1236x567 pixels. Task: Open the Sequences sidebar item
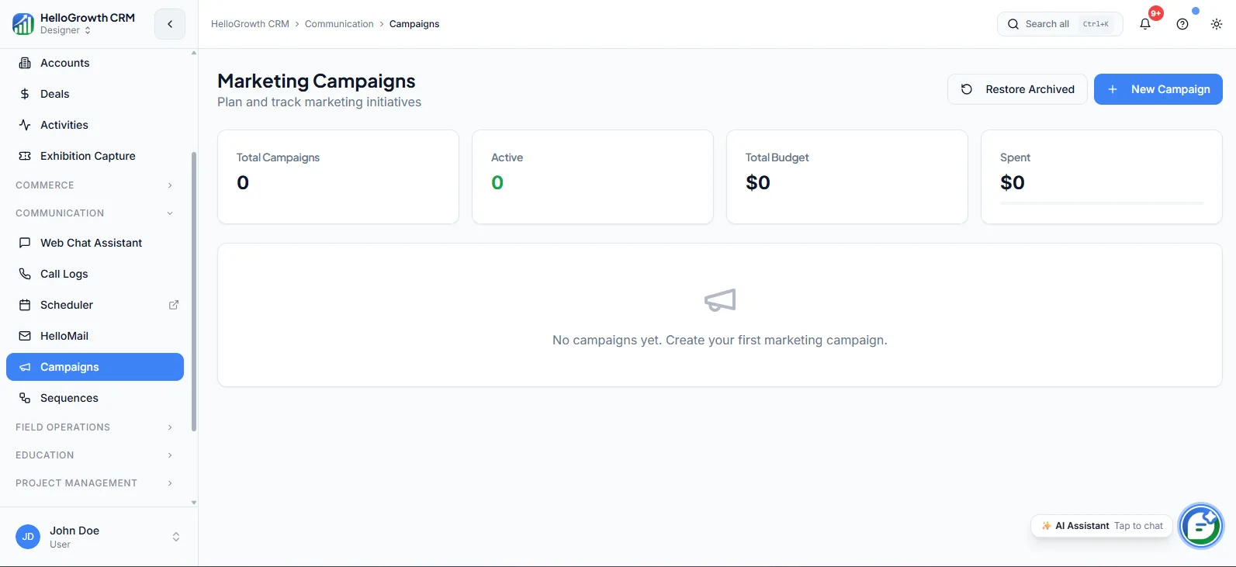pos(95,398)
